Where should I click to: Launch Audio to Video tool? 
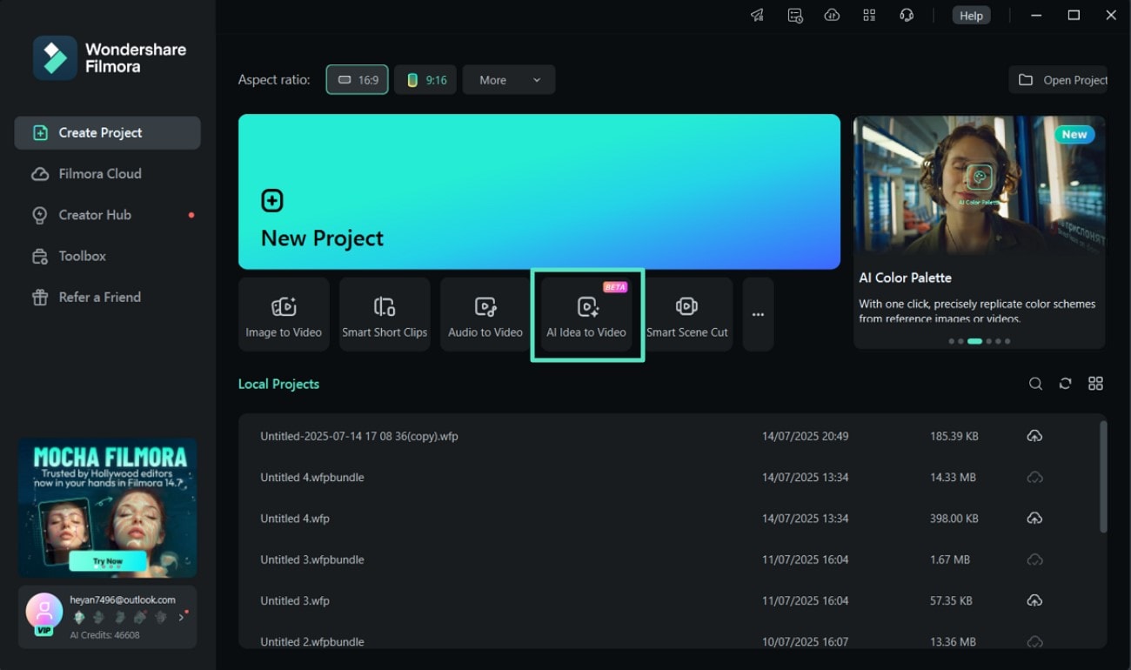pos(485,315)
